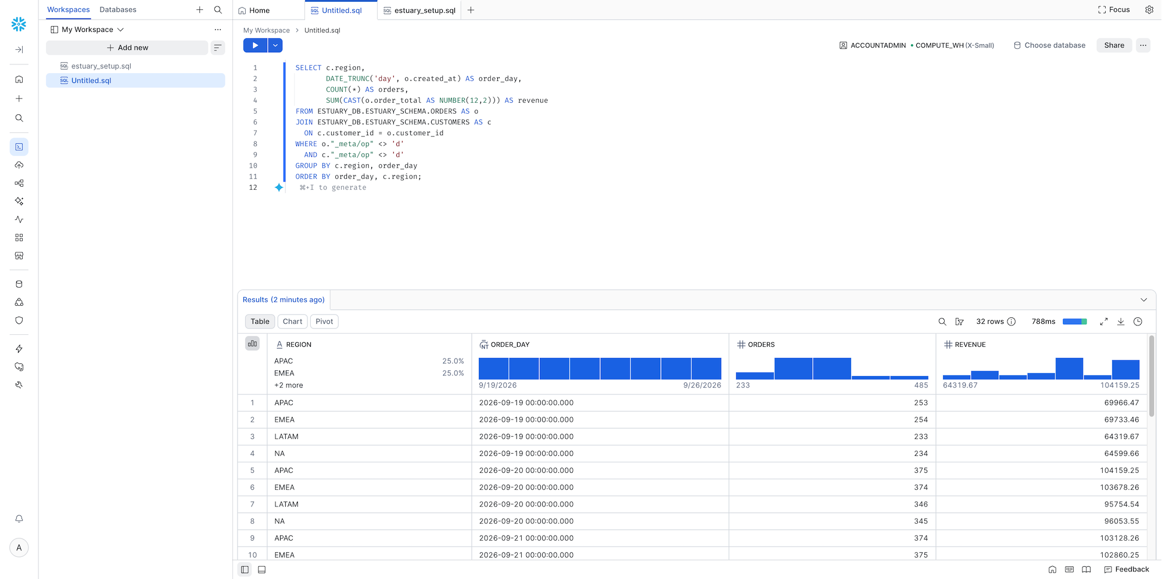Toggle column statistics chart icon

click(x=252, y=343)
